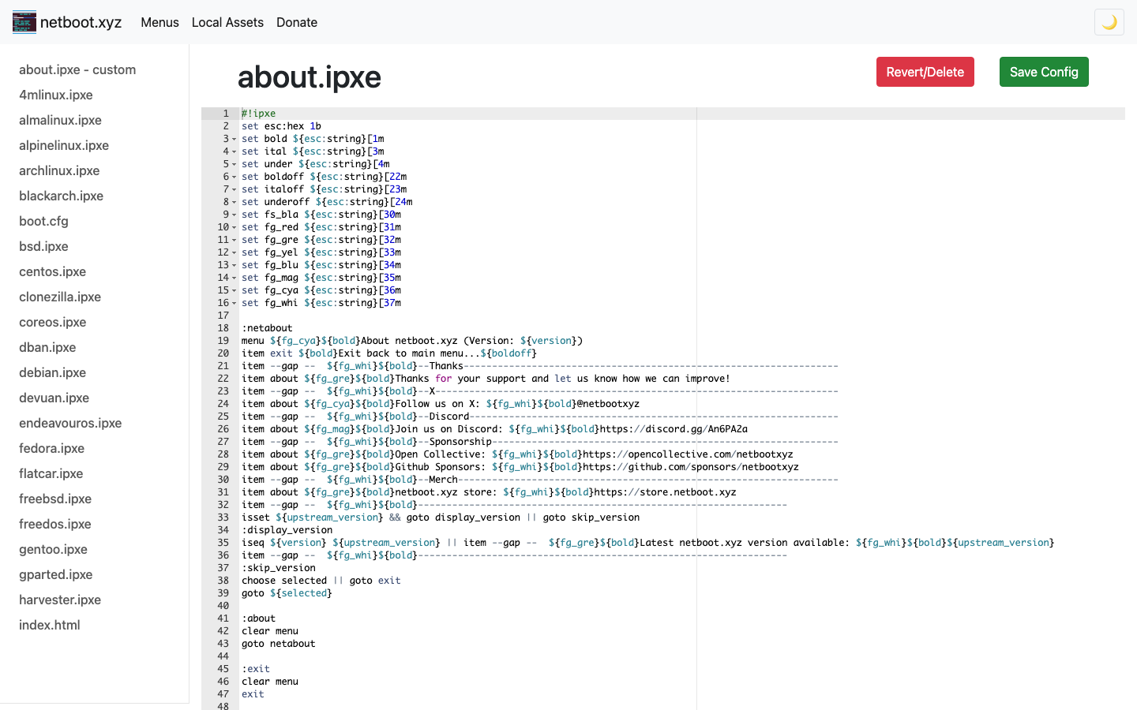1137x710 pixels.
Task: Collapse the fold arrow on line 3
Action: click(235, 139)
